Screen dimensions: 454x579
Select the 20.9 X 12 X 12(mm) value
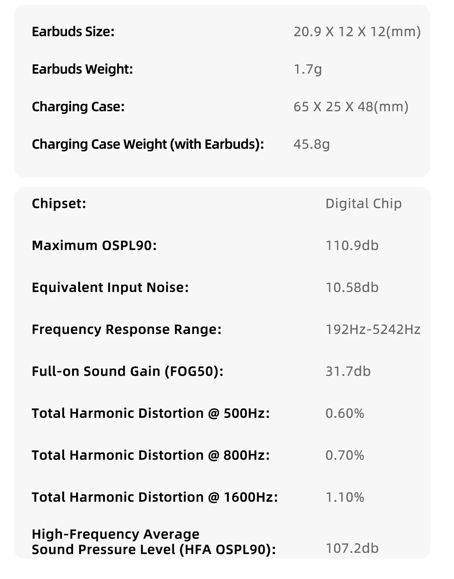click(357, 32)
